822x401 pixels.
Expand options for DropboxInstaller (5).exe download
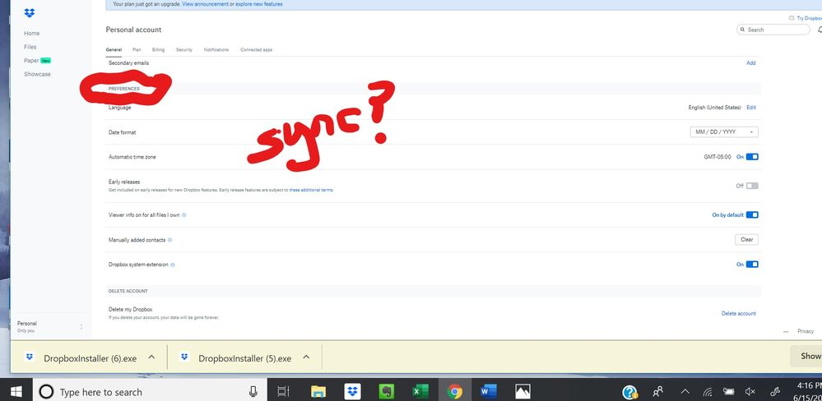click(x=306, y=357)
